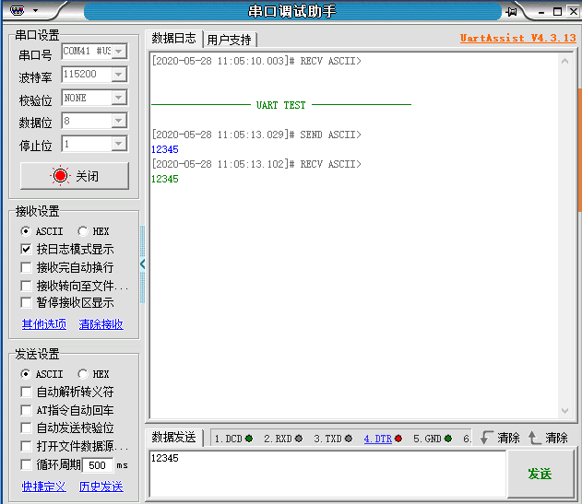Click the sent 12345 blue text in log

click(165, 149)
